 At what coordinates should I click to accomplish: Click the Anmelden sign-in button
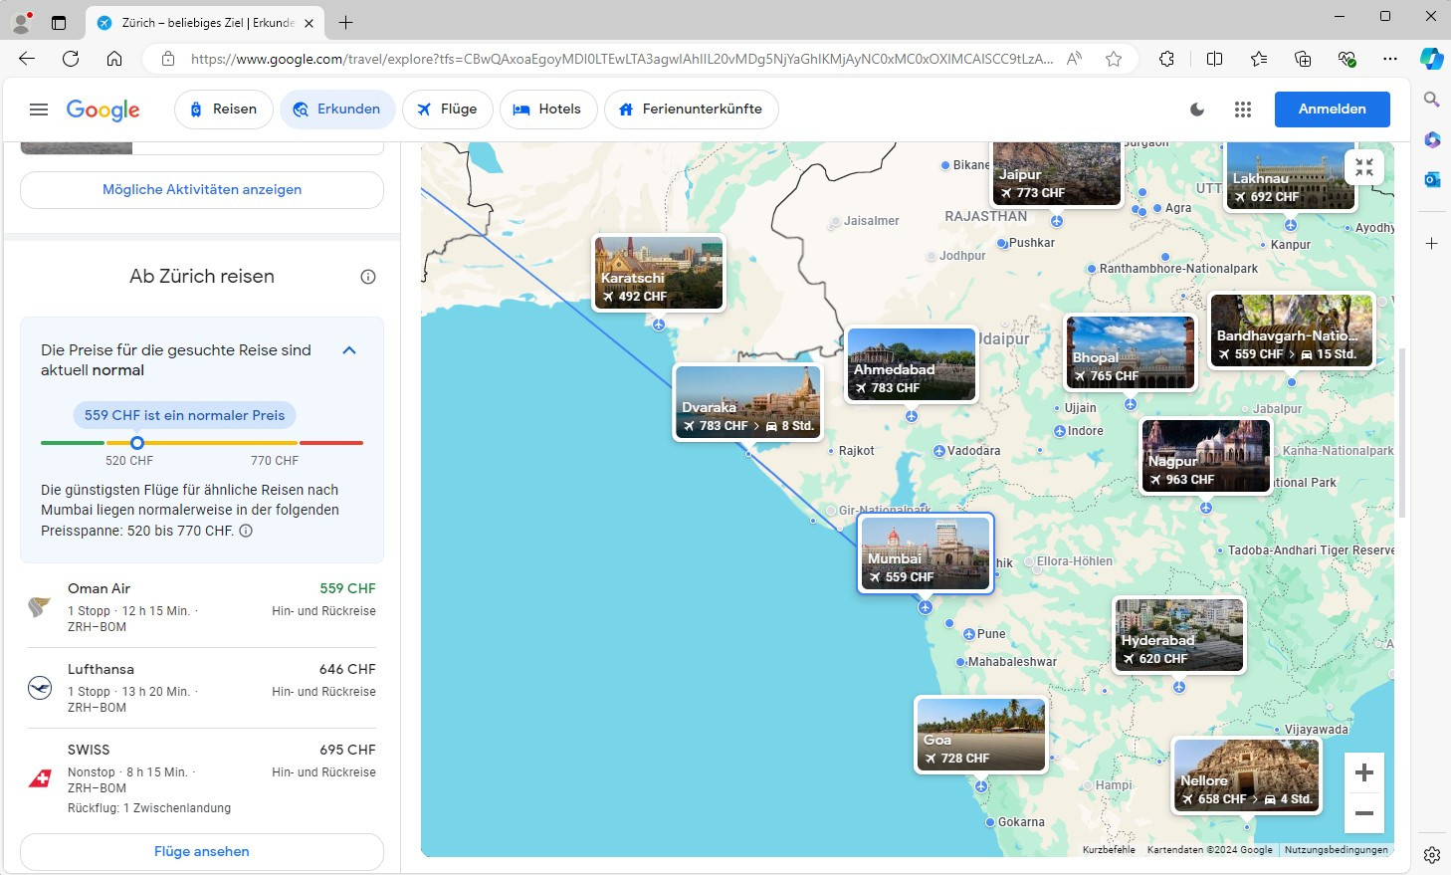(1332, 109)
